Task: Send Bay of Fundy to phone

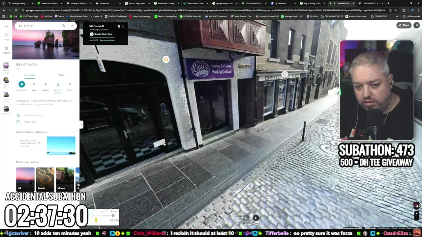Action: pos(58,88)
